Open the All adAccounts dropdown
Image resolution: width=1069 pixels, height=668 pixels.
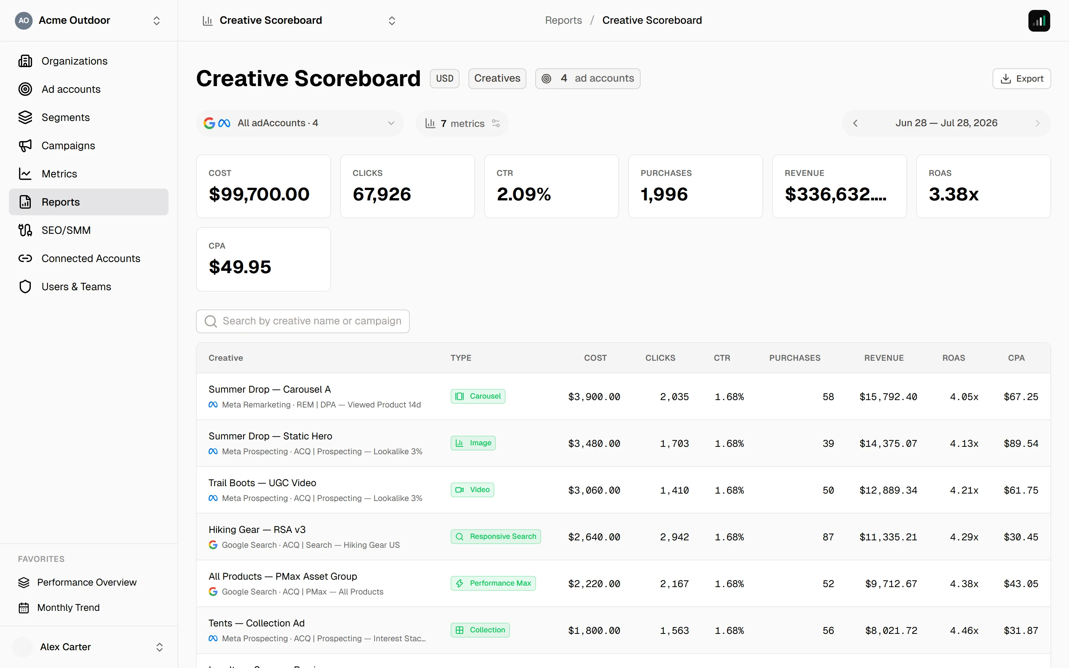300,123
